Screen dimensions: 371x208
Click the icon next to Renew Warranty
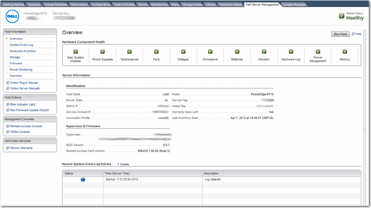8,148
